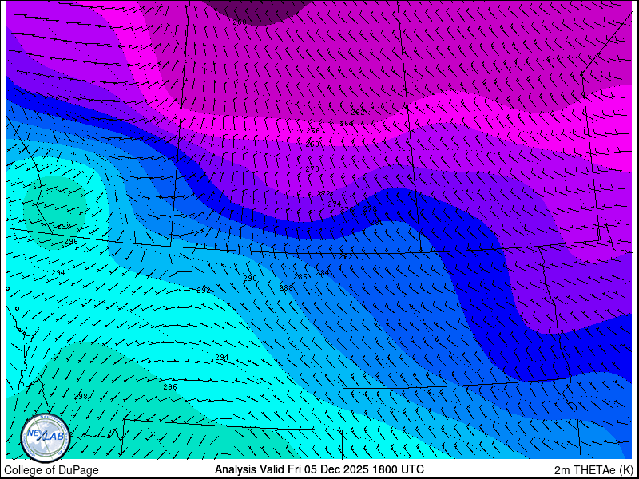Click the 260 contour label
639x479 pixels.
click(x=240, y=22)
